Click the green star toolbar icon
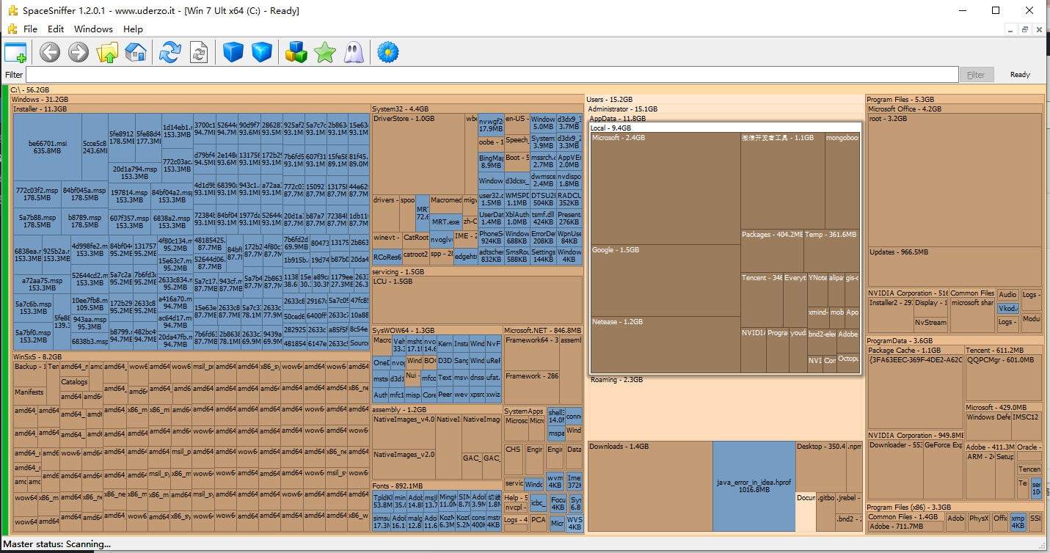Image resolution: width=1050 pixels, height=553 pixels. (x=324, y=52)
